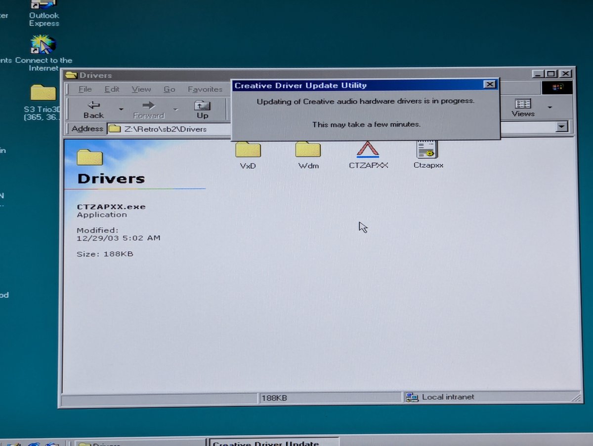The width and height of the screenshot is (593, 446).
Task: Open the Views dropdown arrow
Action: coord(549,108)
